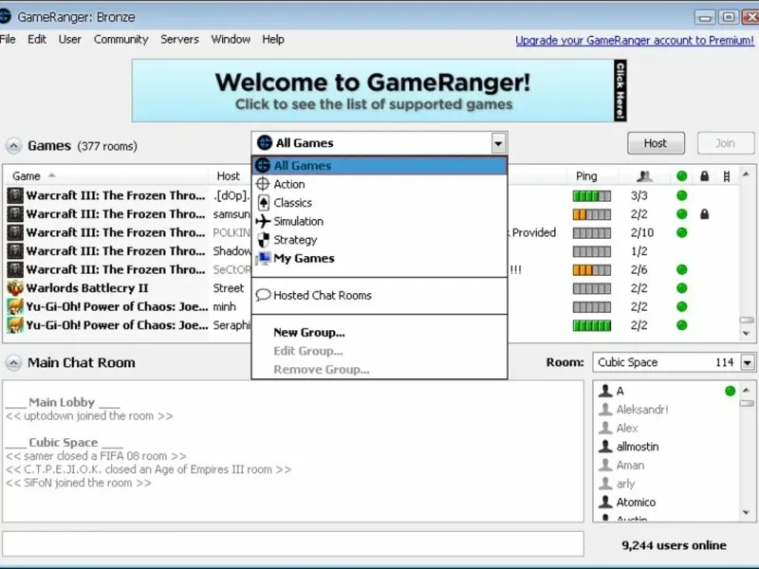Click user list scrollbar down arrow

click(746, 512)
